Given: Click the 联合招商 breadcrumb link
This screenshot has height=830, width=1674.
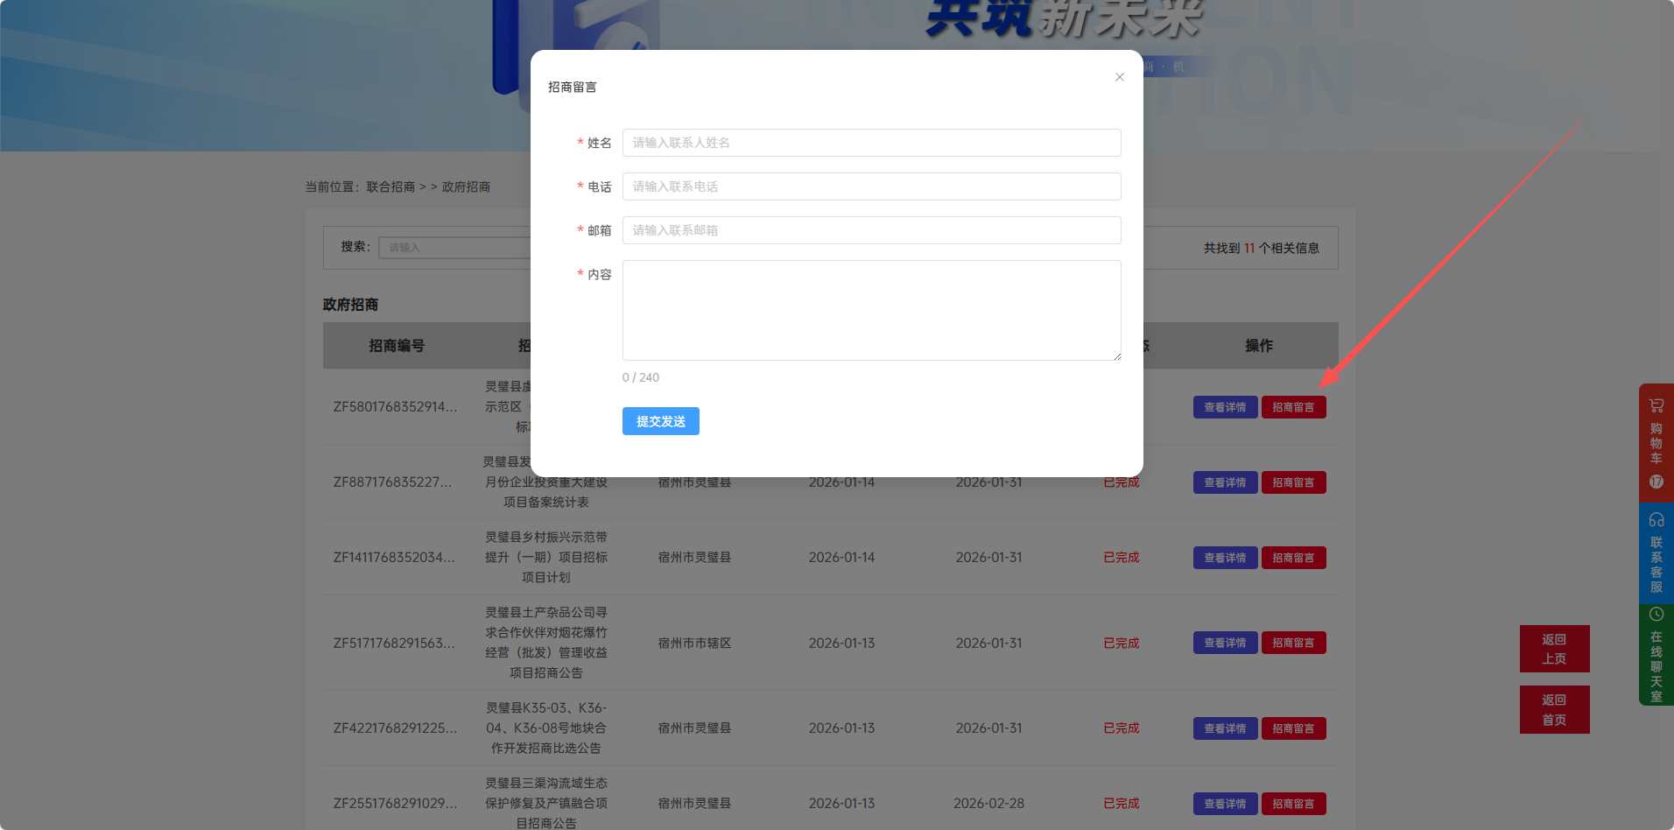Looking at the screenshot, I should pyautogui.click(x=390, y=186).
